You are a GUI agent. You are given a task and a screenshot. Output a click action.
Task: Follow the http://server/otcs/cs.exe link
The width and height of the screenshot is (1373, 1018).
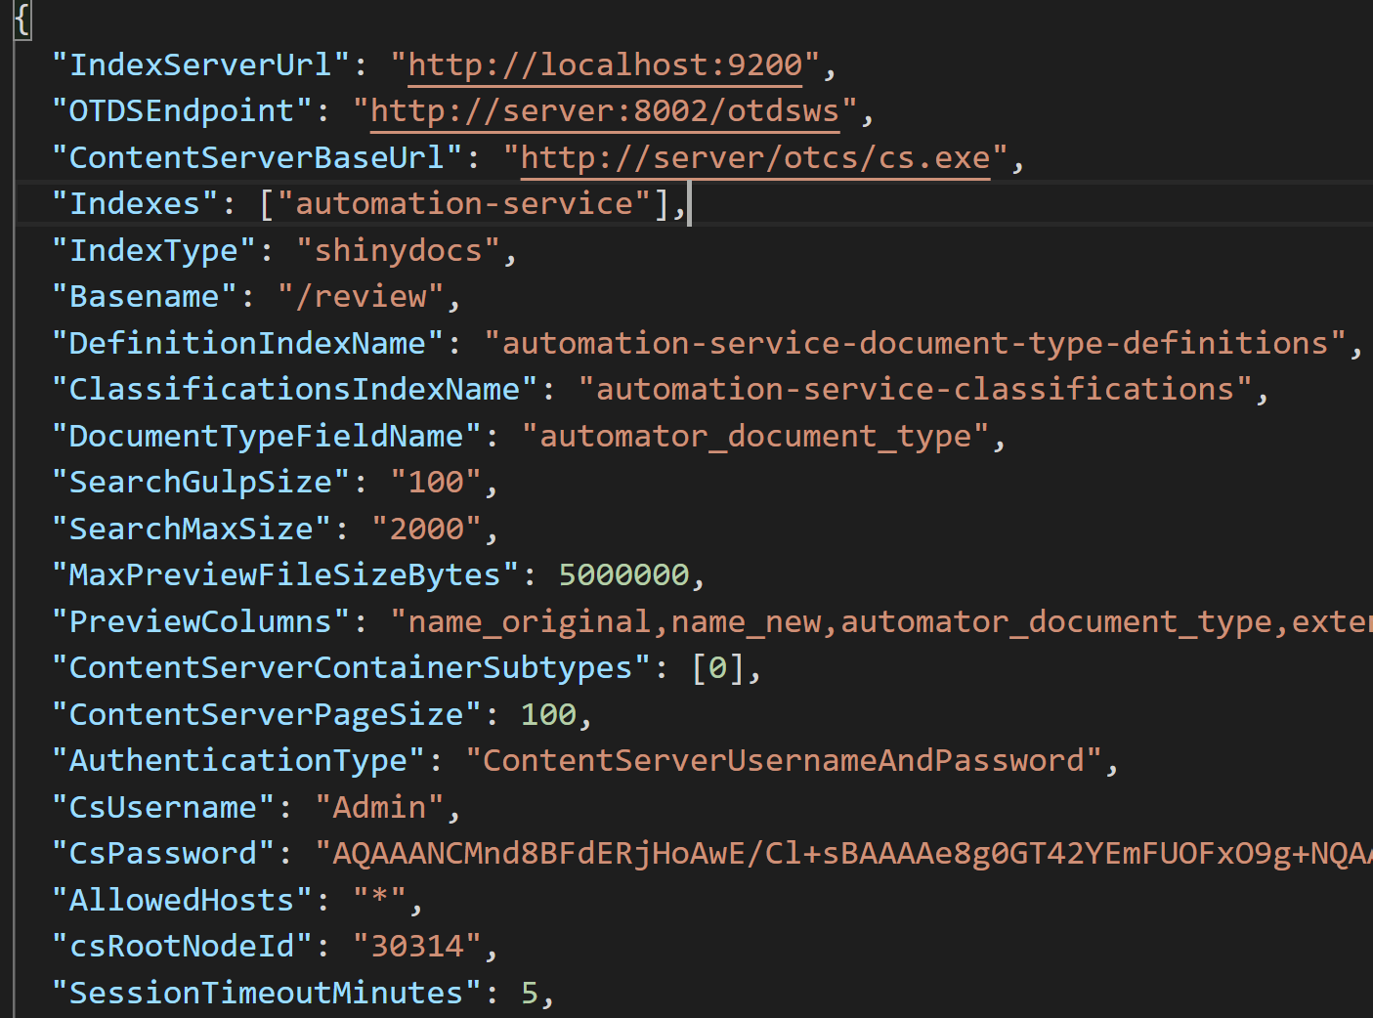click(x=754, y=158)
